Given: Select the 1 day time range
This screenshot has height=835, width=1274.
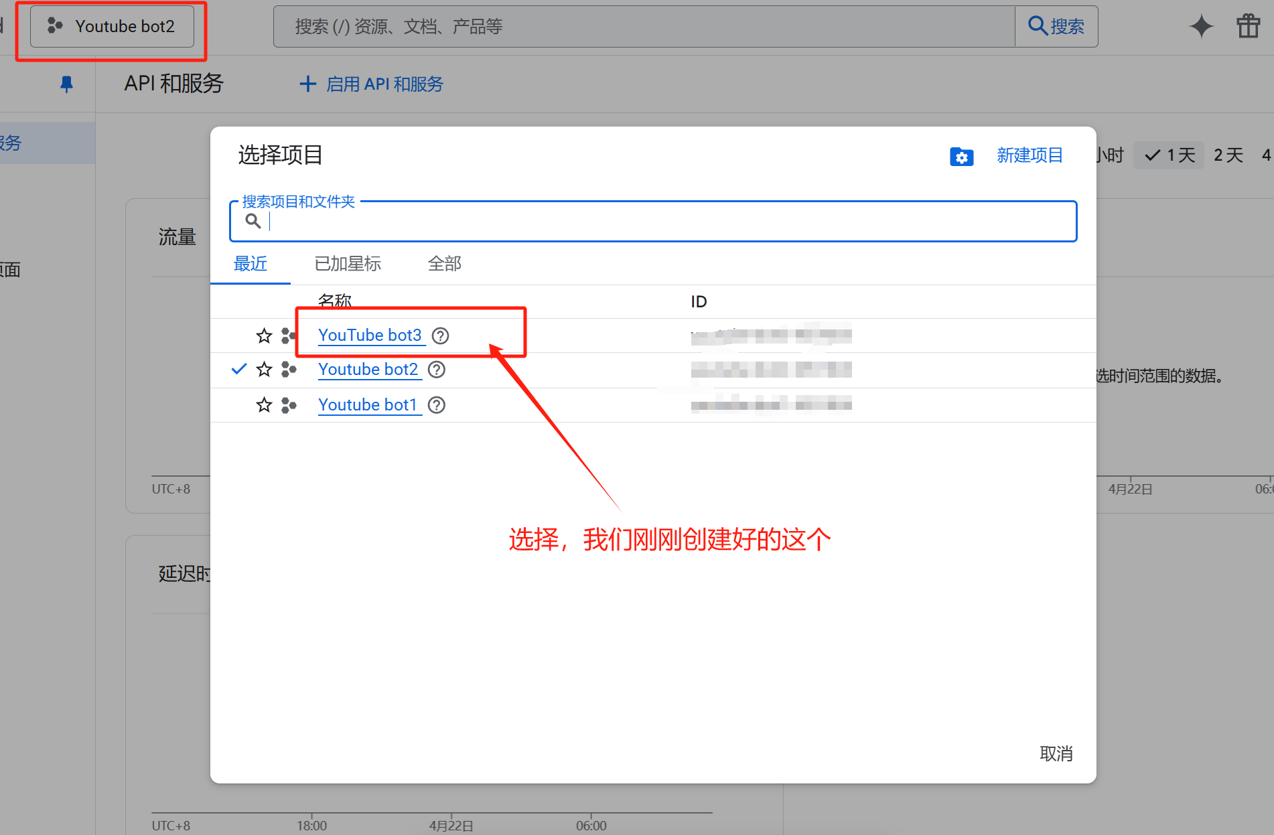Looking at the screenshot, I should [1170, 155].
